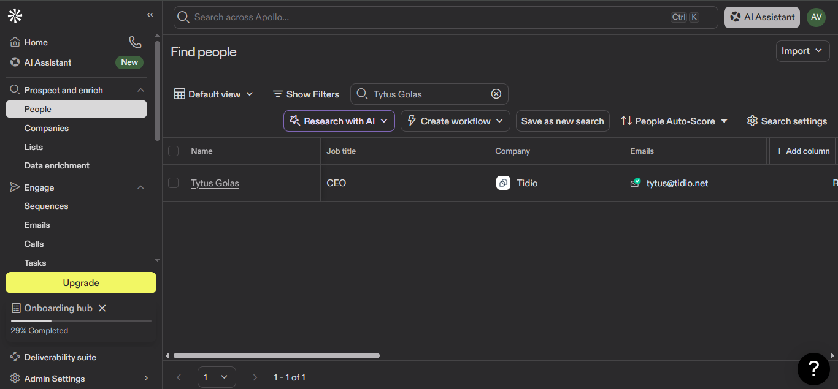The width and height of the screenshot is (838, 389).
Task: Click the verified email icon beside tytus@tidio.net
Action: [x=636, y=183]
